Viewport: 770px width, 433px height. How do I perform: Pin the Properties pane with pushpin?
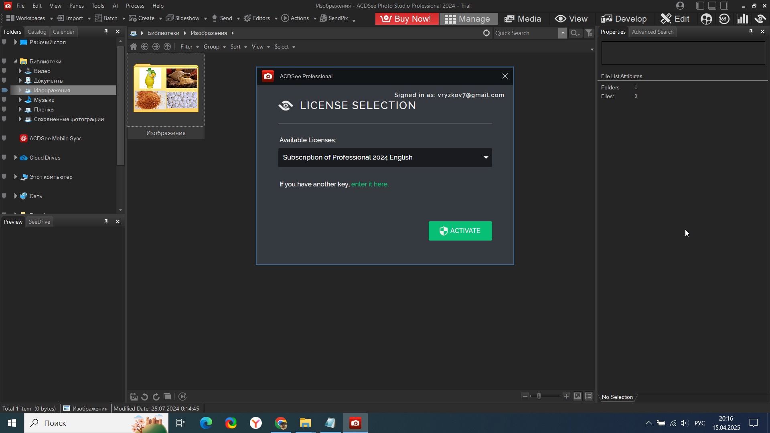pos(751,32)
